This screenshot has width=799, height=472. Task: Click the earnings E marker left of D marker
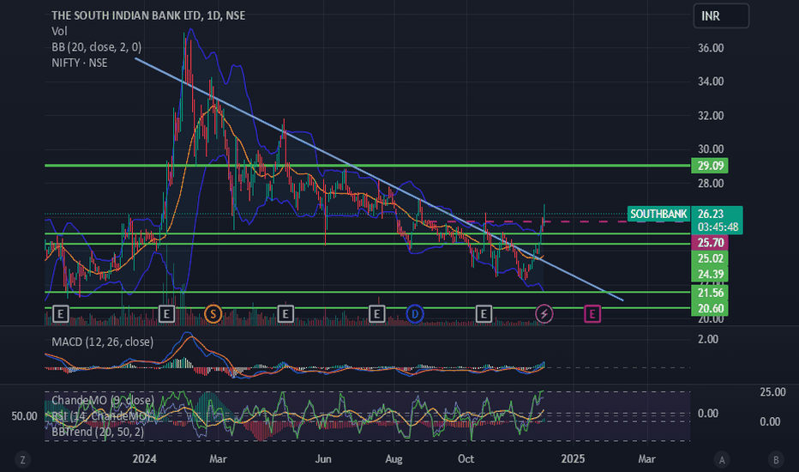pyautogui.click(x=376, y=314)
